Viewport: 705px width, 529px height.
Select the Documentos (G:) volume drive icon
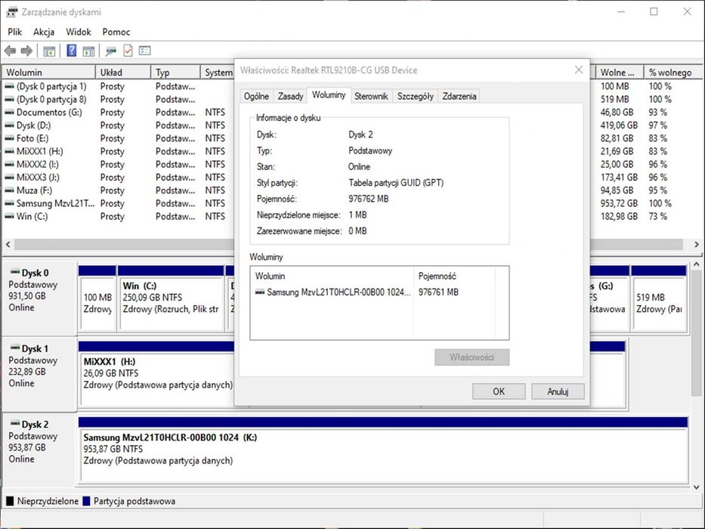pyautogui.click(x=9, y=113)
